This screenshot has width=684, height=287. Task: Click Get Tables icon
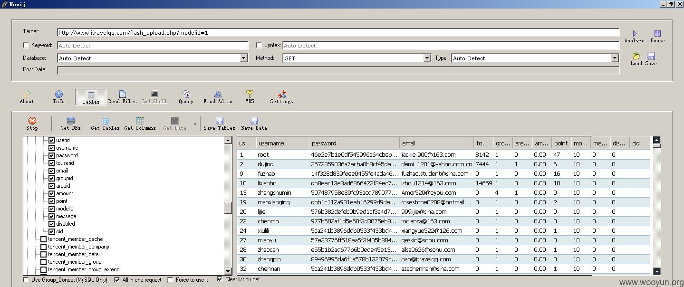[106, 121]
